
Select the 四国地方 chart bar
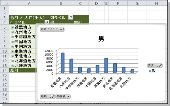(89, 71)
